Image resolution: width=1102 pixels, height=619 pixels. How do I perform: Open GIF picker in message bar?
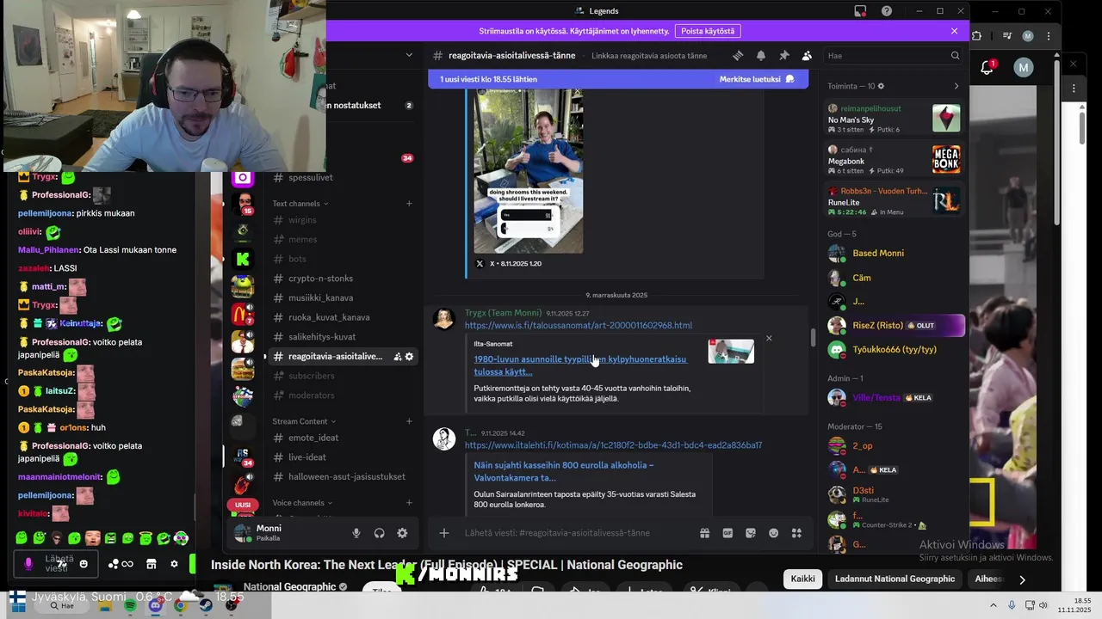pyautogui.click(x=727, y=533)
